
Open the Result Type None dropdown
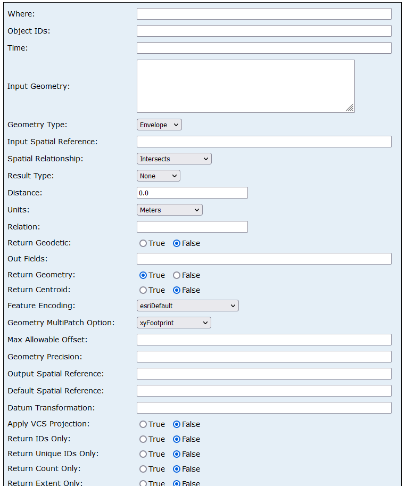pyautogui.click(x=159, y=176)
